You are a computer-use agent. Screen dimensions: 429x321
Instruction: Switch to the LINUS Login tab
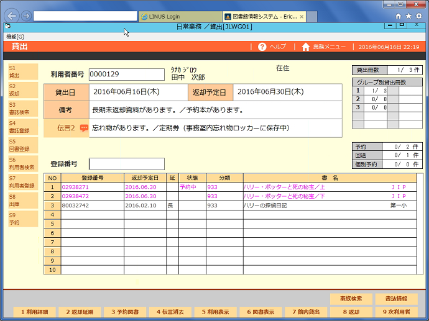tap(180, 17)
